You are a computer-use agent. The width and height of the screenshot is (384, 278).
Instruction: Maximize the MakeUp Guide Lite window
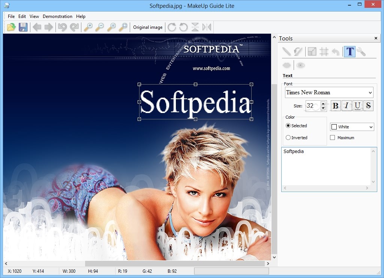[360, 4]
